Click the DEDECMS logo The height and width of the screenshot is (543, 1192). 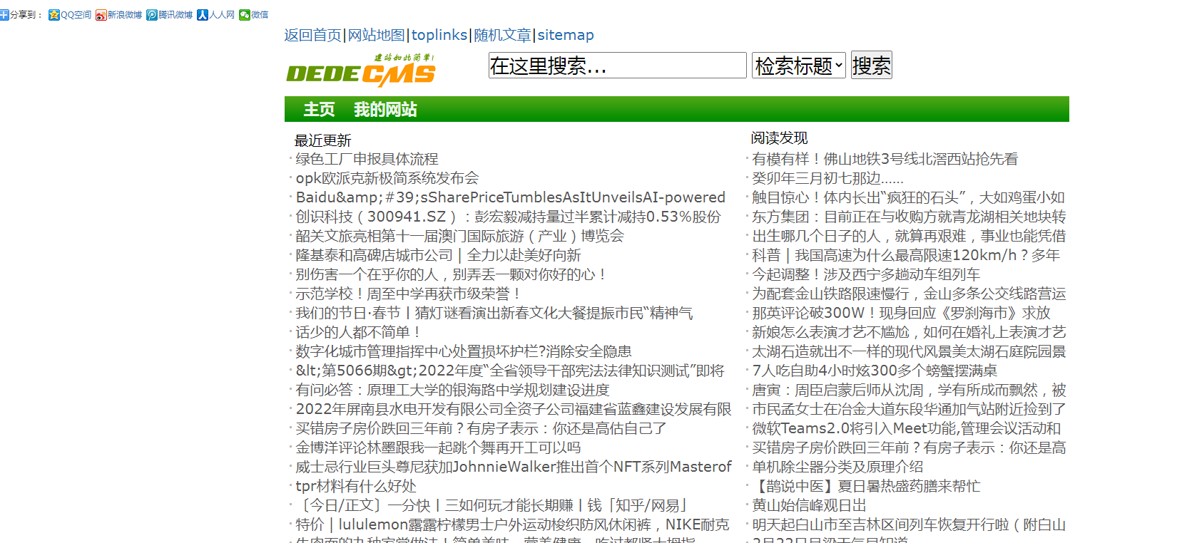(x=361, y=70)
